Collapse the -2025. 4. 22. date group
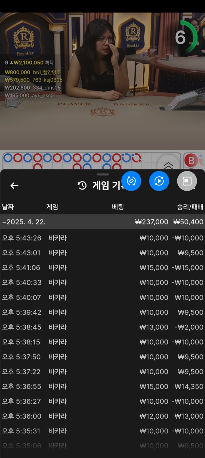This screenshot has height=458, width=205. click(x=102, y=222)
